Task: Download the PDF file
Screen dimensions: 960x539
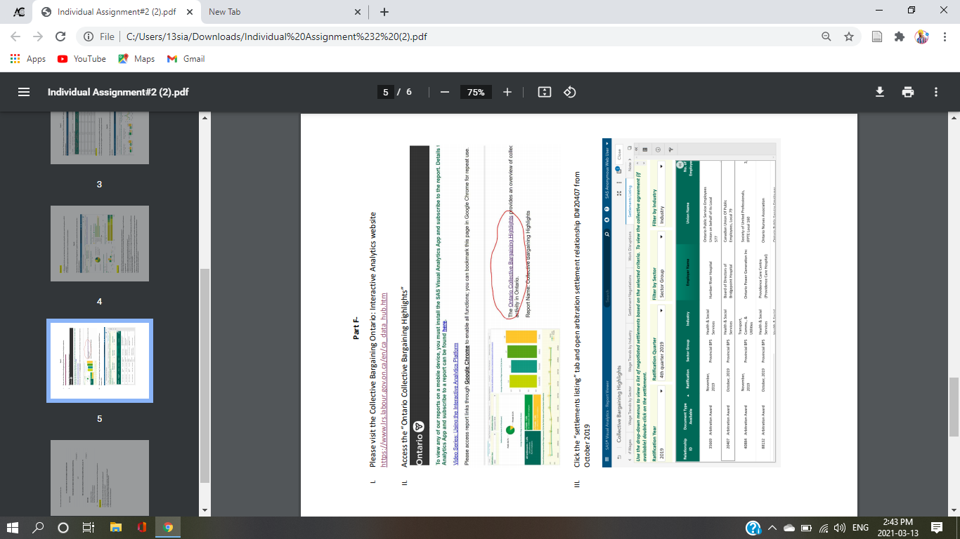Action: coord(879,92)
